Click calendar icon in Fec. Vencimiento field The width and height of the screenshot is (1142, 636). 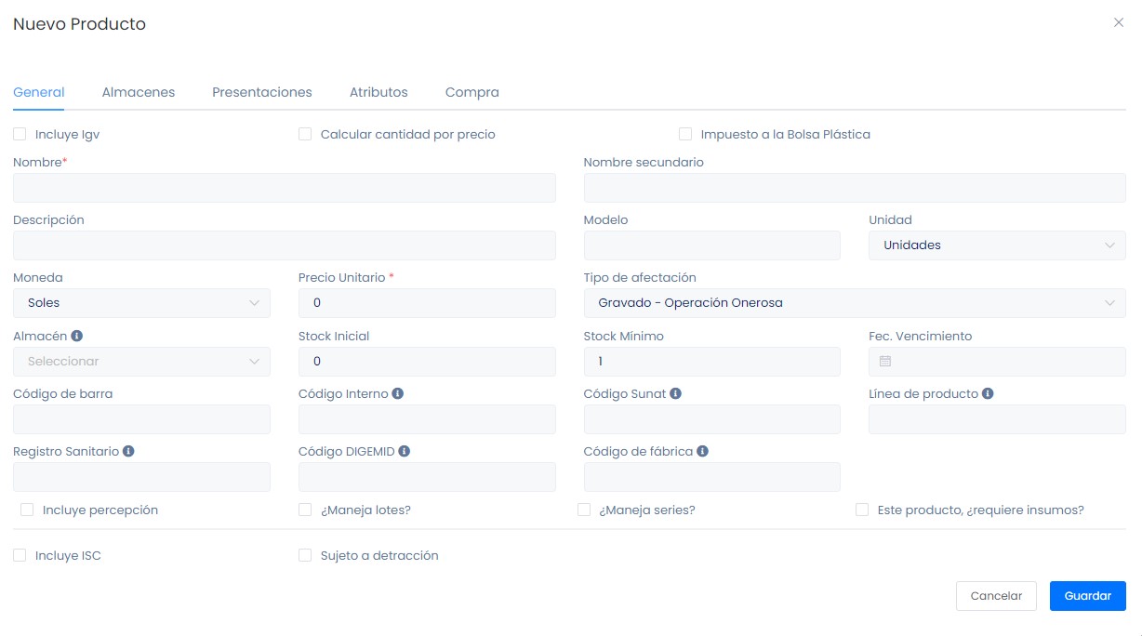tap(885, 362)
